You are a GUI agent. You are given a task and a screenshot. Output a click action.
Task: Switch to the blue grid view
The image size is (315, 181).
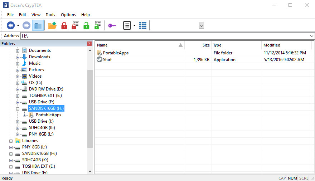click(x=142, y=25)
